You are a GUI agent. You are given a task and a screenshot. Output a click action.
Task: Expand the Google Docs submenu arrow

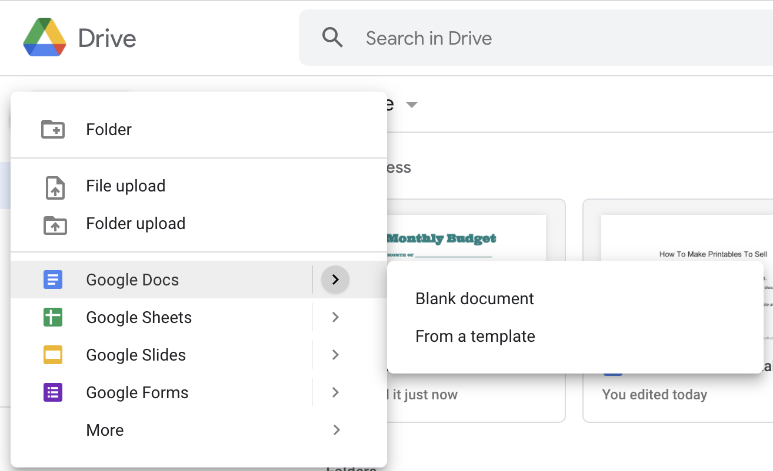point(335,280)
